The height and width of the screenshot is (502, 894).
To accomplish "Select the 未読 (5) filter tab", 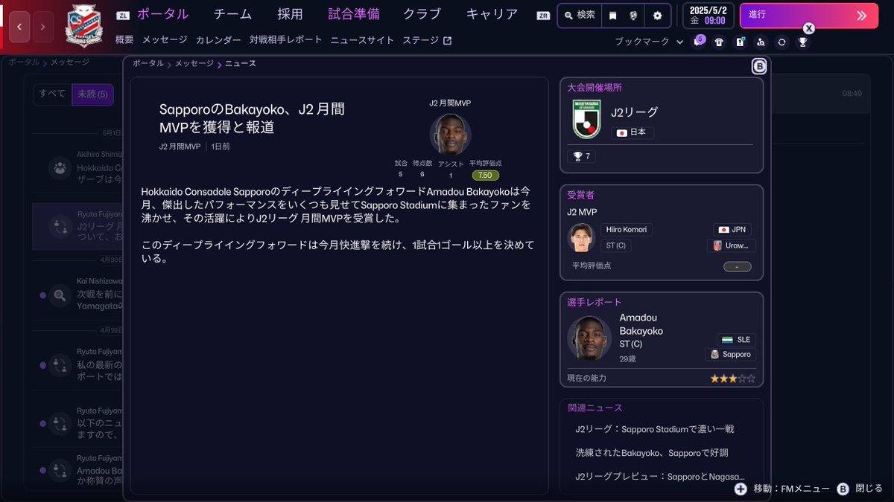I will [x=92, y=94].
